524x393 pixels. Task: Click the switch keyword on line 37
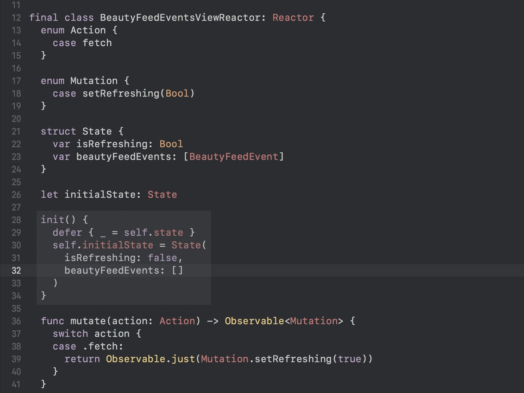[70, 334]
